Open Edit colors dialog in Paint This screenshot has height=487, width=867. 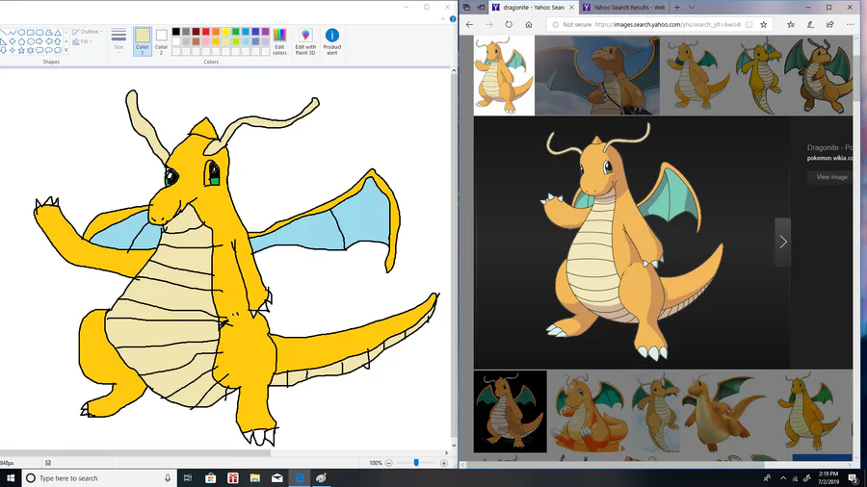279,40
